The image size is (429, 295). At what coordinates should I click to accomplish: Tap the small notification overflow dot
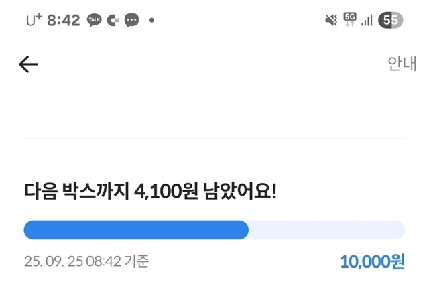(x=151, y=21)
